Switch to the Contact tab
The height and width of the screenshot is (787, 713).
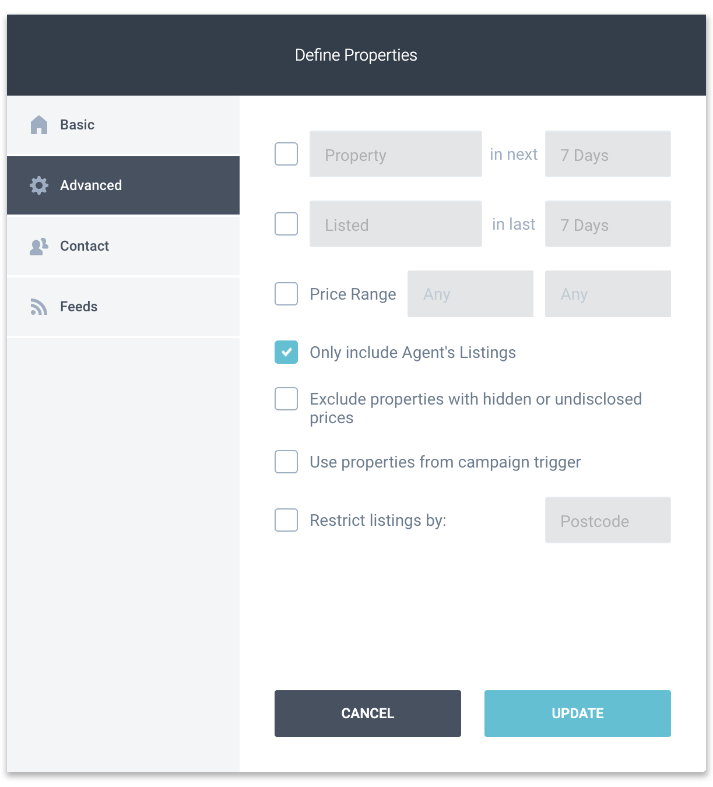[x=123, y=246]
